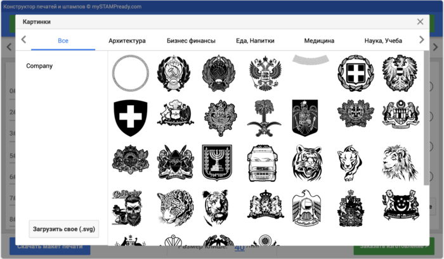This screenshot has width=444, height=259.
Task: Switch to the Наука, Учеба tab
Action: click(x=383, y=41)
